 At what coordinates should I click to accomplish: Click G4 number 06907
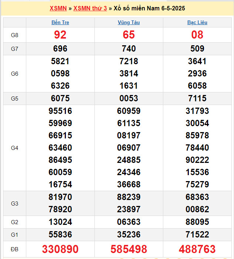(129, 148)
